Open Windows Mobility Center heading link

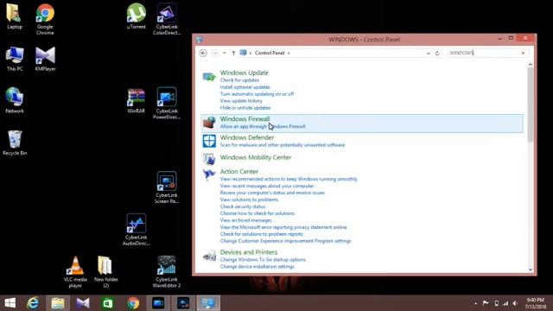(x=256, y=157)
